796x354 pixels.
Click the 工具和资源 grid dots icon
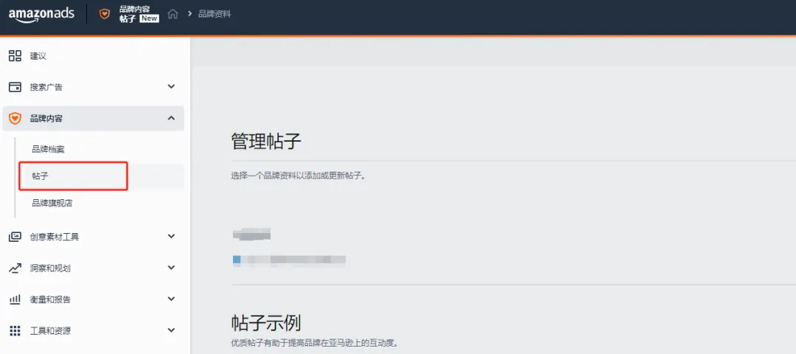(x=15, y=330)
